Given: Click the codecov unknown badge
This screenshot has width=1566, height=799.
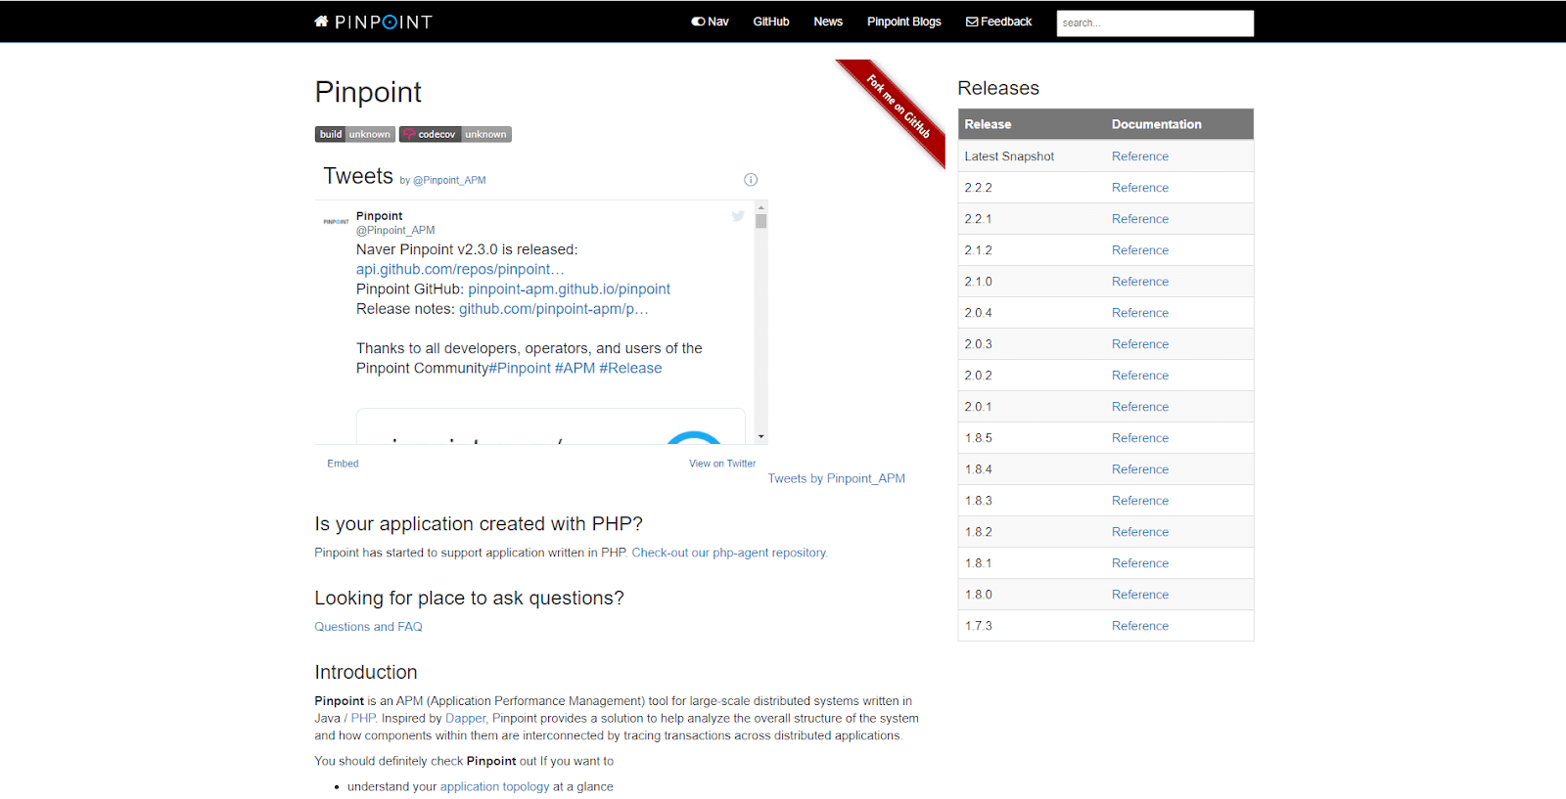Looking at the screenshot, I should (x=455, y=134).
